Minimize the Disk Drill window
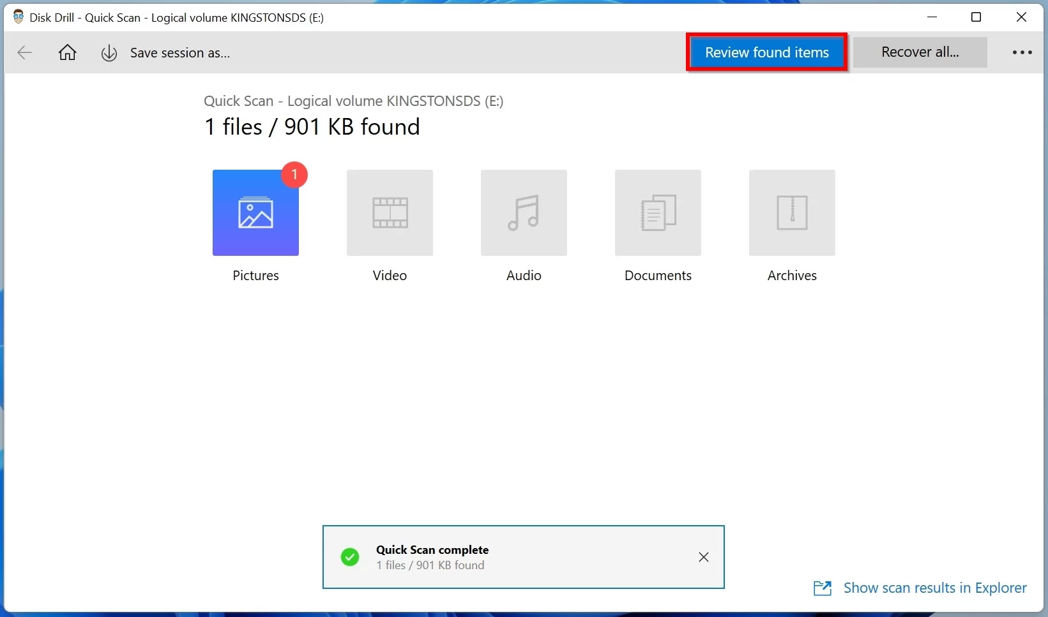The width and height of the screenshot is (1048, 617). tap(932, 17)
